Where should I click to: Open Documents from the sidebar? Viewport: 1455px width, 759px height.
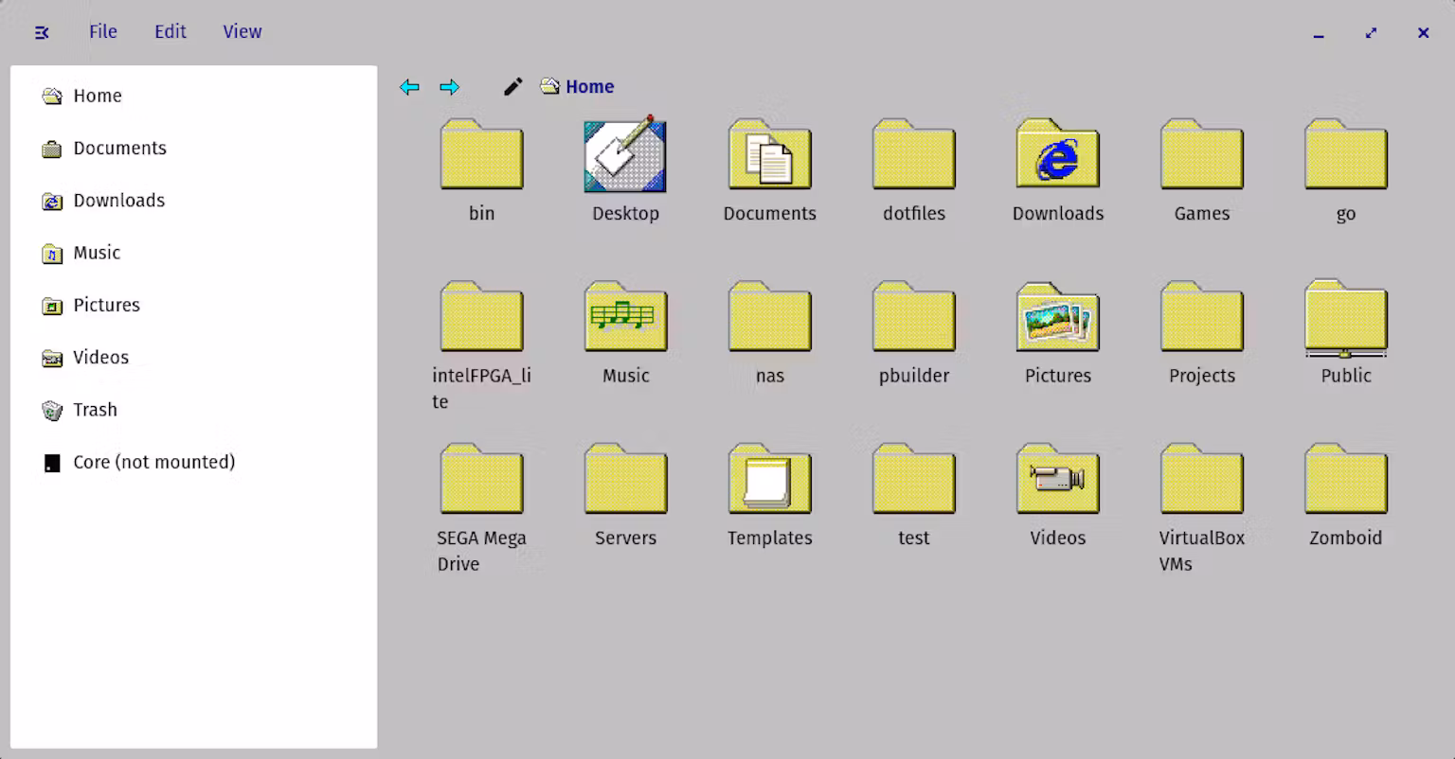tap(119, 149)
